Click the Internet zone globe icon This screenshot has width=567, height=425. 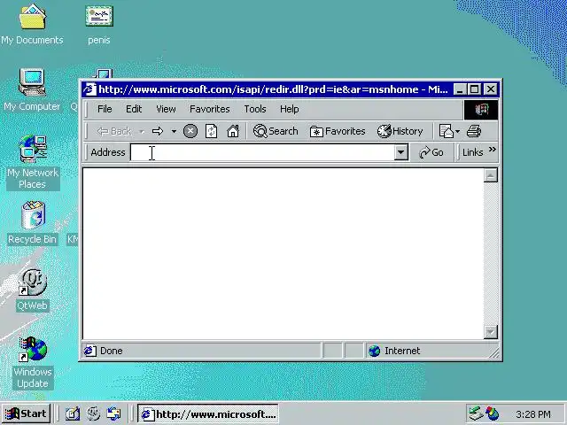pos(374,351)
